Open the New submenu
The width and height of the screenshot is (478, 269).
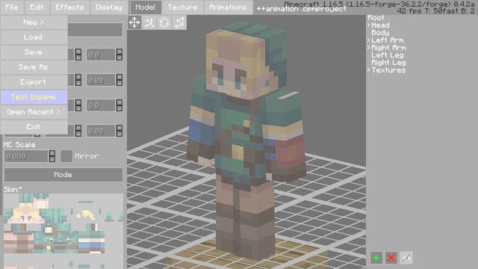click(34, 22)
